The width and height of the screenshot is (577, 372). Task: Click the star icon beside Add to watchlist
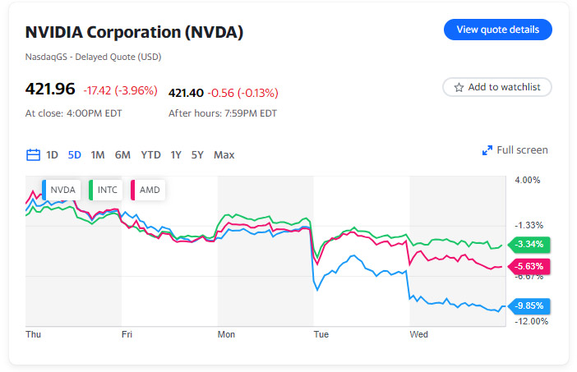[459, 87]
